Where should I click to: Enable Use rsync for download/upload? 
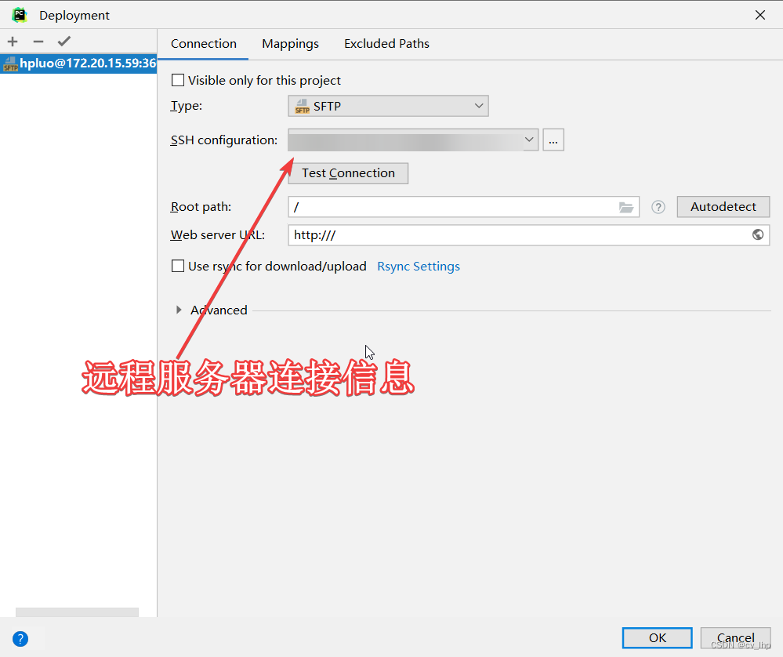[x=178, y=266]
